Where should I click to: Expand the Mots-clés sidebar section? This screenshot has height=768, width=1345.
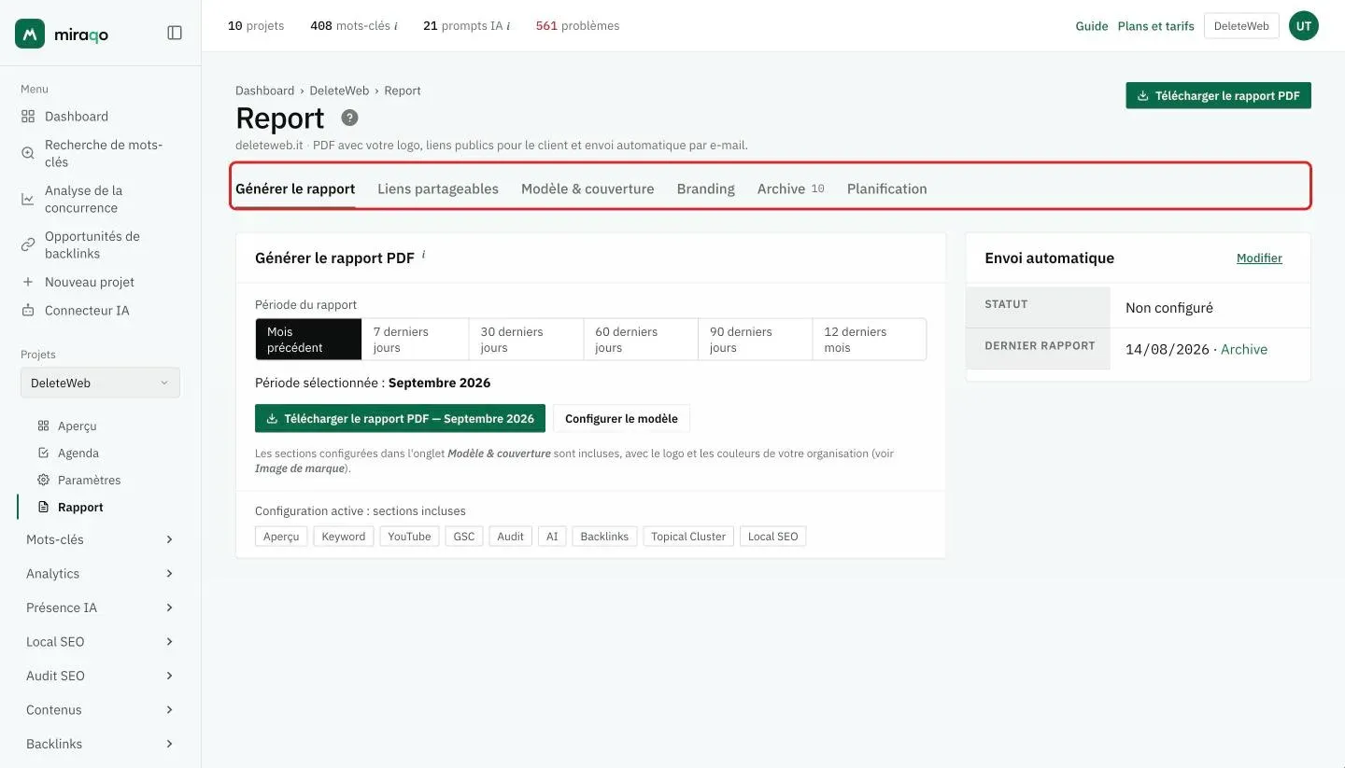tap(100, 539)
